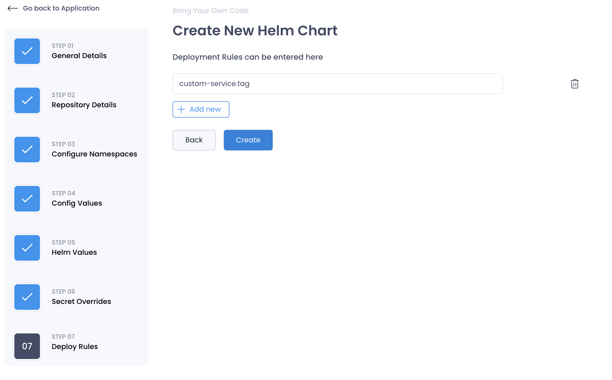
Task: Select Step 04 checkmark icon
Action: (27, 199)
